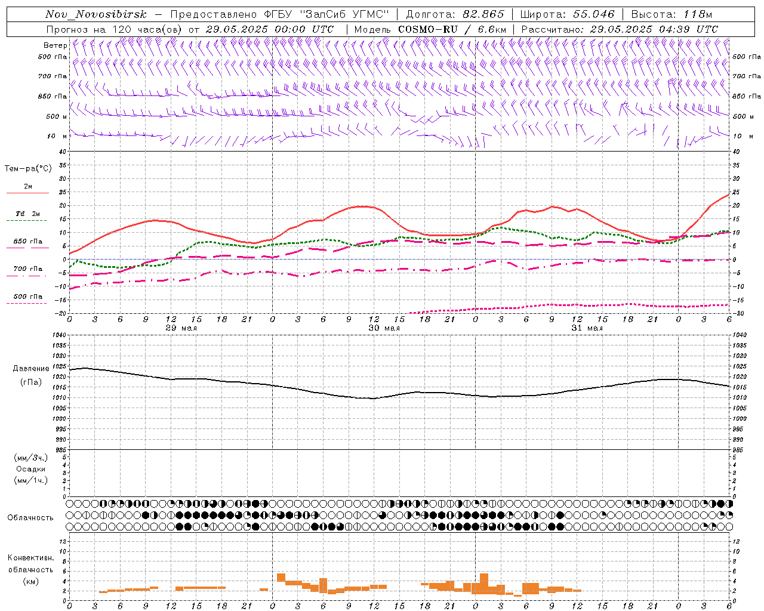Click the 'Высота: 118м' header field
The height and width of the screenshot is (611, 764).
tap(671, 14)
